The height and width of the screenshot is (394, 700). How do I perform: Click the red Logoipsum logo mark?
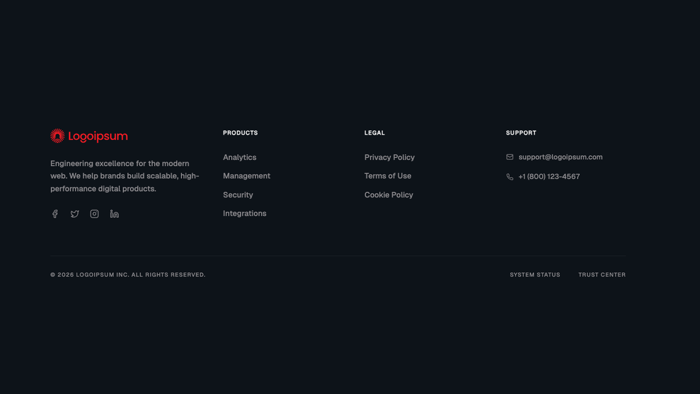coord(57,136)
